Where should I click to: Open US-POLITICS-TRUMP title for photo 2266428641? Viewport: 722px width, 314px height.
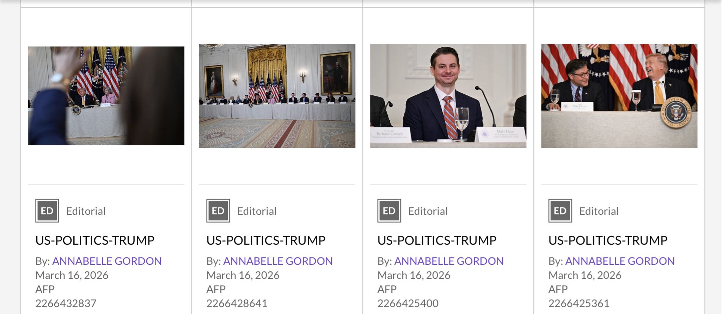(266, 240)
